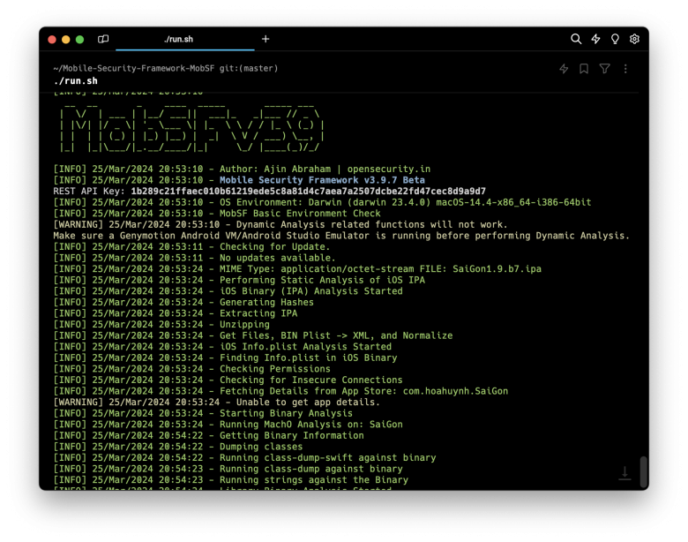Click the './run.sh' command text

[76, 81]
